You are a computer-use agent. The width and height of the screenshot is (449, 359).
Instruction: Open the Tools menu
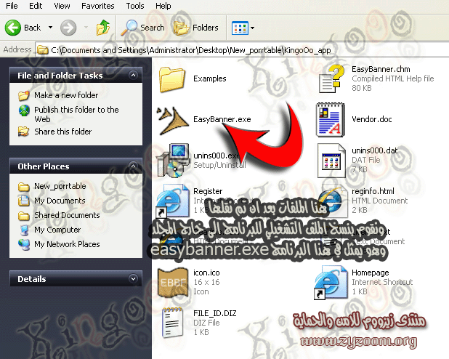click(135, 6)
